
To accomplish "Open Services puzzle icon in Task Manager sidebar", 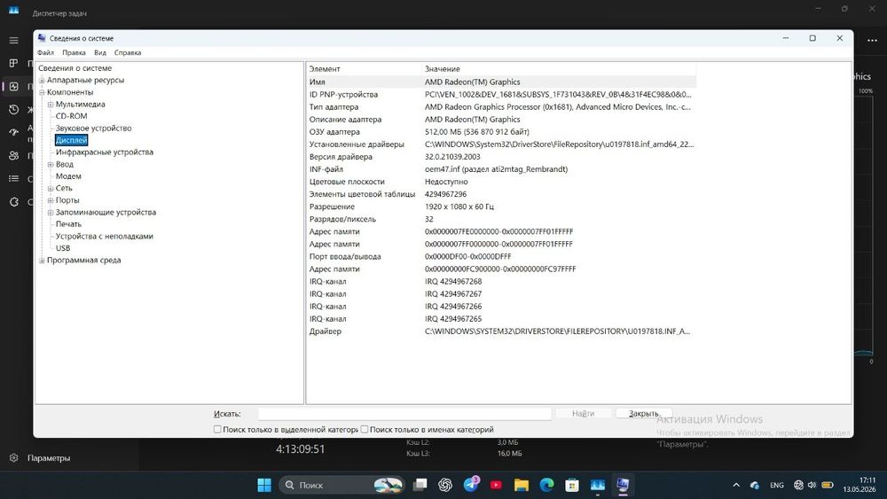I will [x=13, y=202].
